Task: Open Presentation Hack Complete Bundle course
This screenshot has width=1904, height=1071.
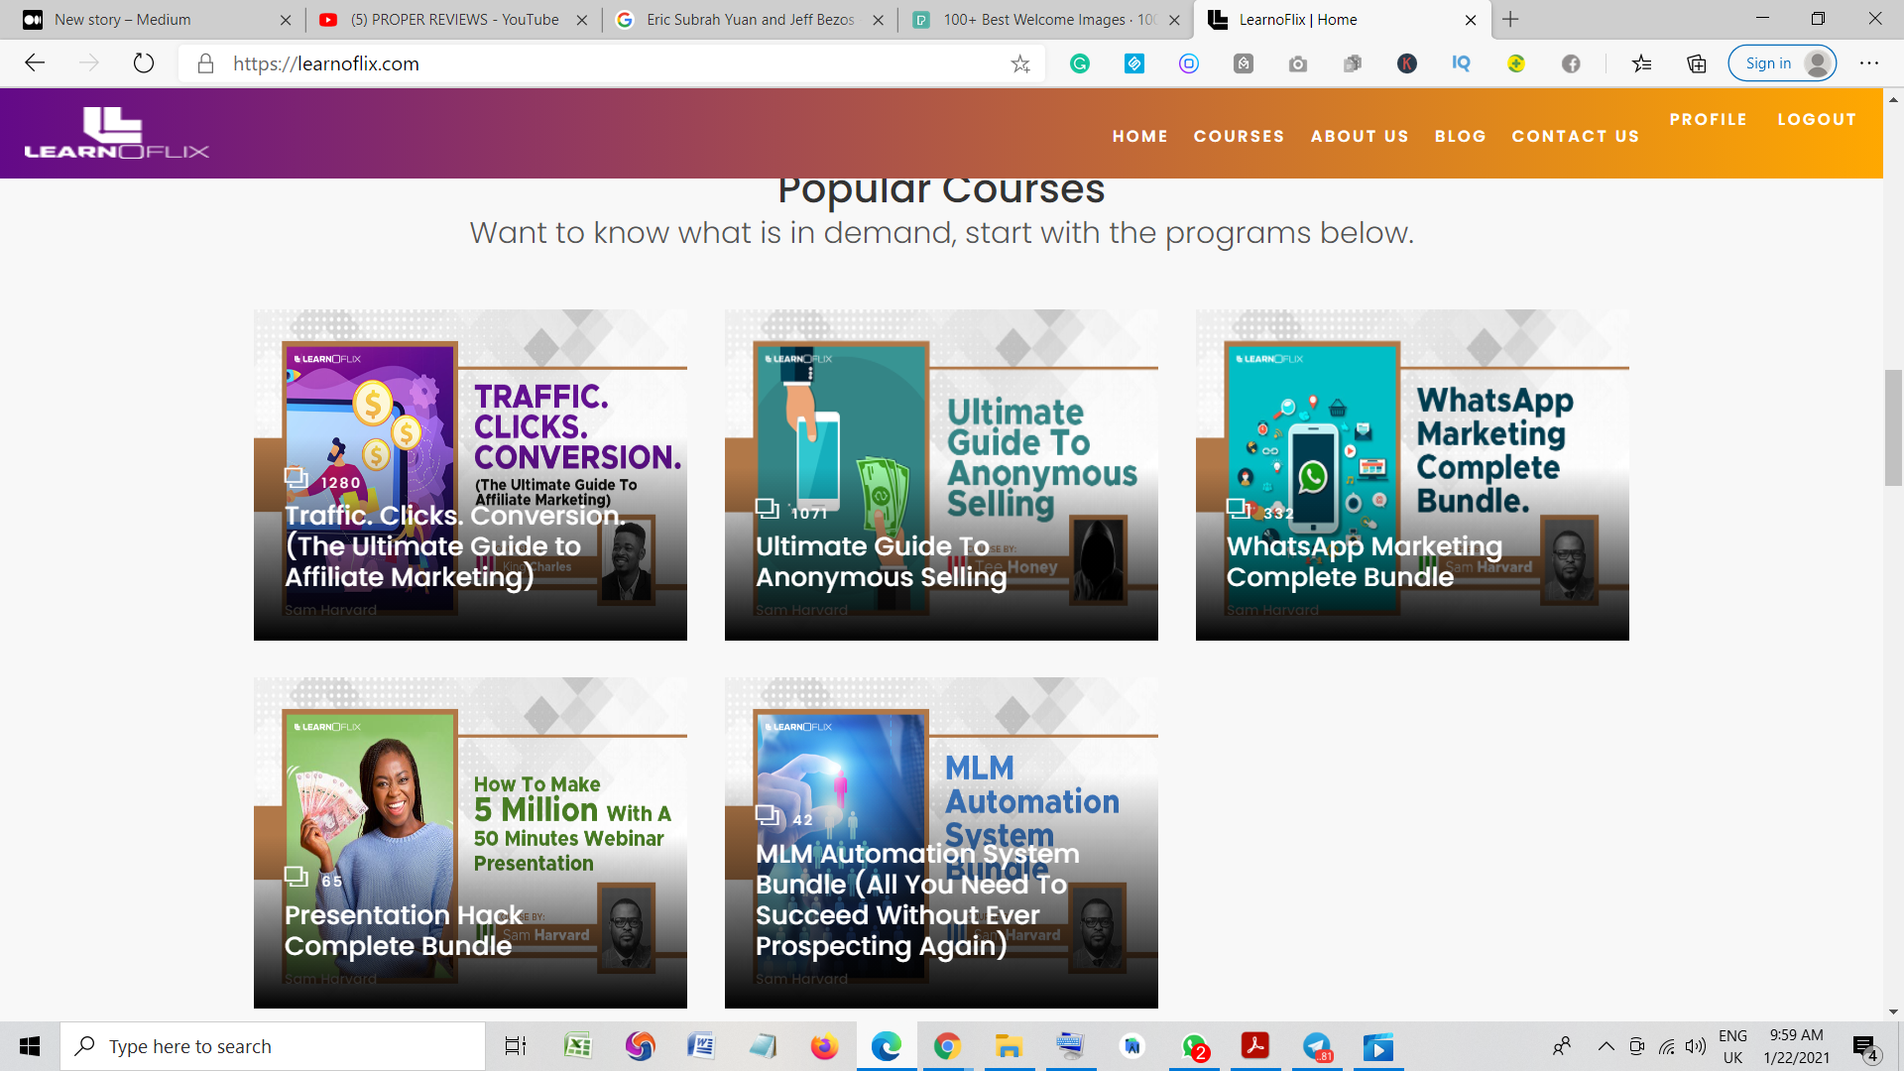Action: (x=470, y=843)
